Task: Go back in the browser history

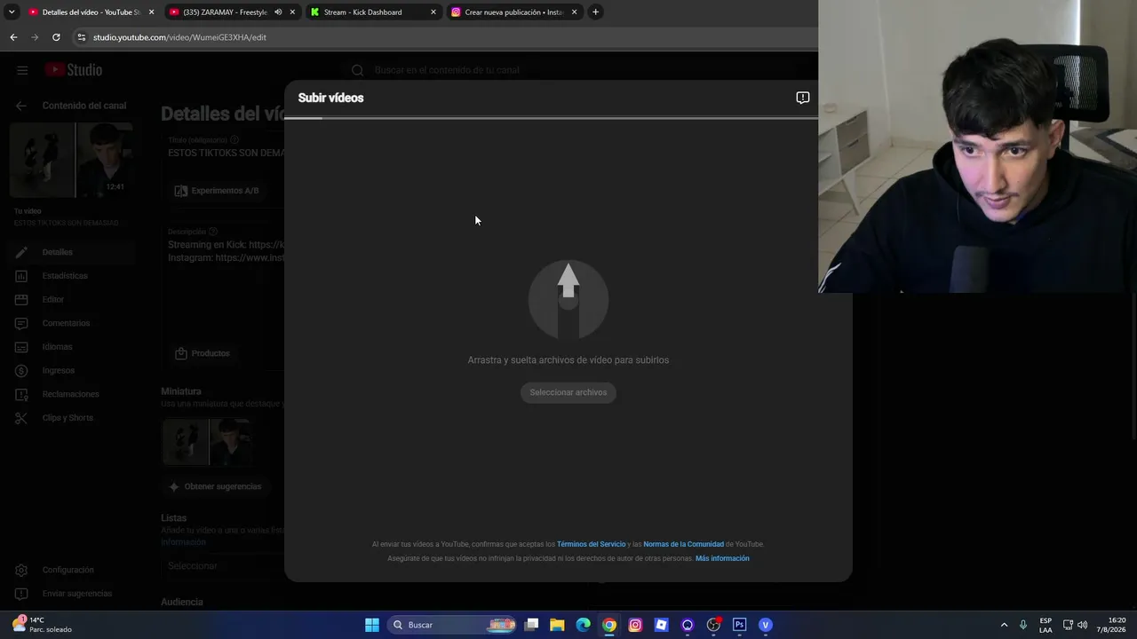Action: (x=13, y=37)
